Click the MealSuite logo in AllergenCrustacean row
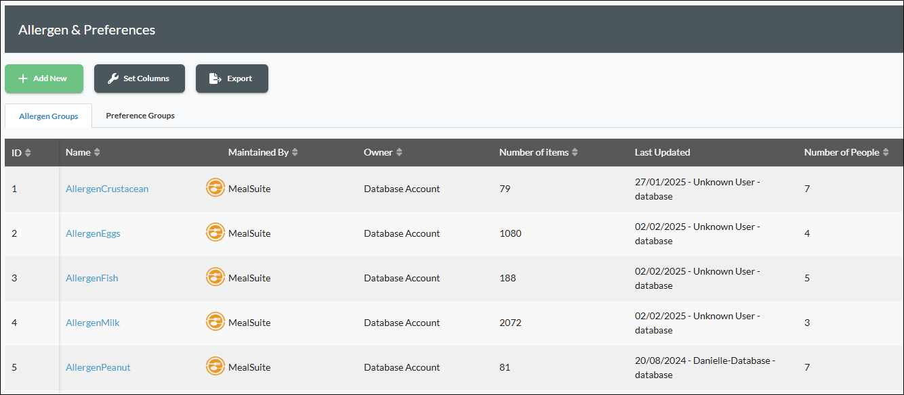Screen dimensions: 904x395 point(215,188)
